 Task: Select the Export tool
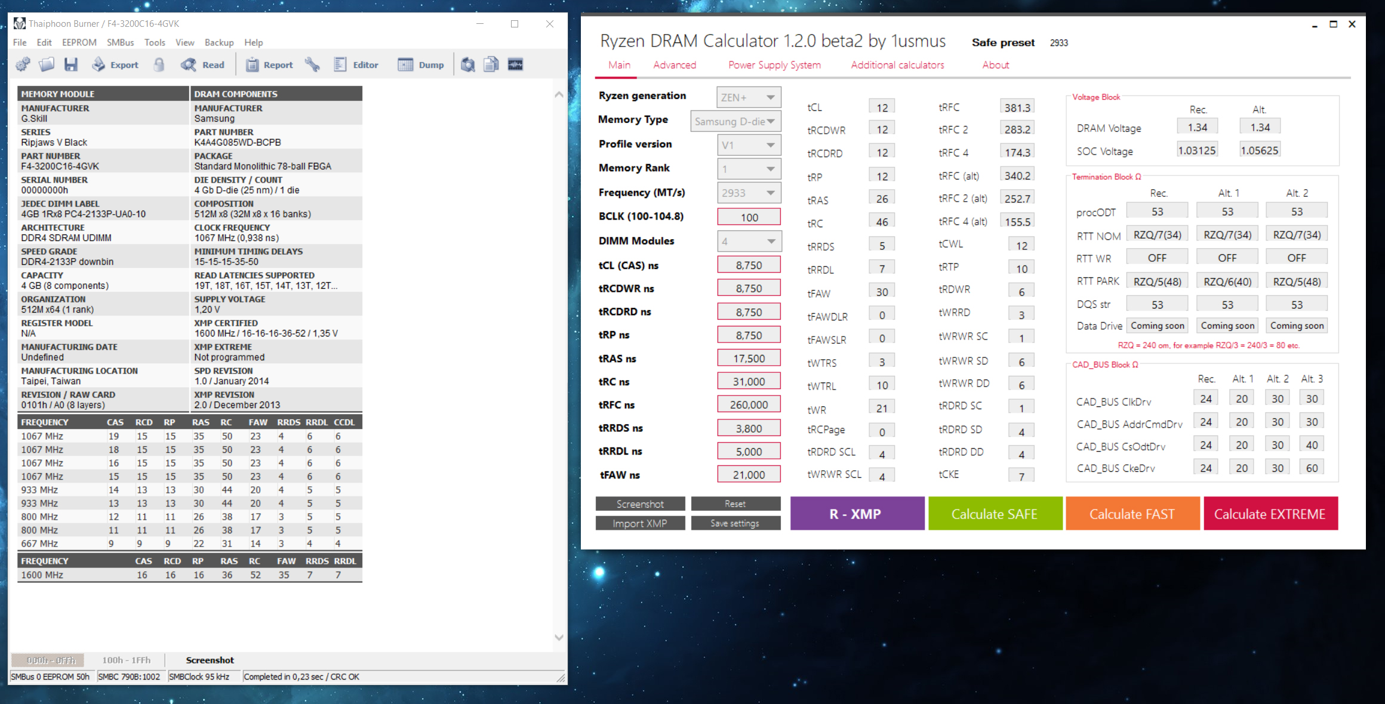[x=115, y=64]
